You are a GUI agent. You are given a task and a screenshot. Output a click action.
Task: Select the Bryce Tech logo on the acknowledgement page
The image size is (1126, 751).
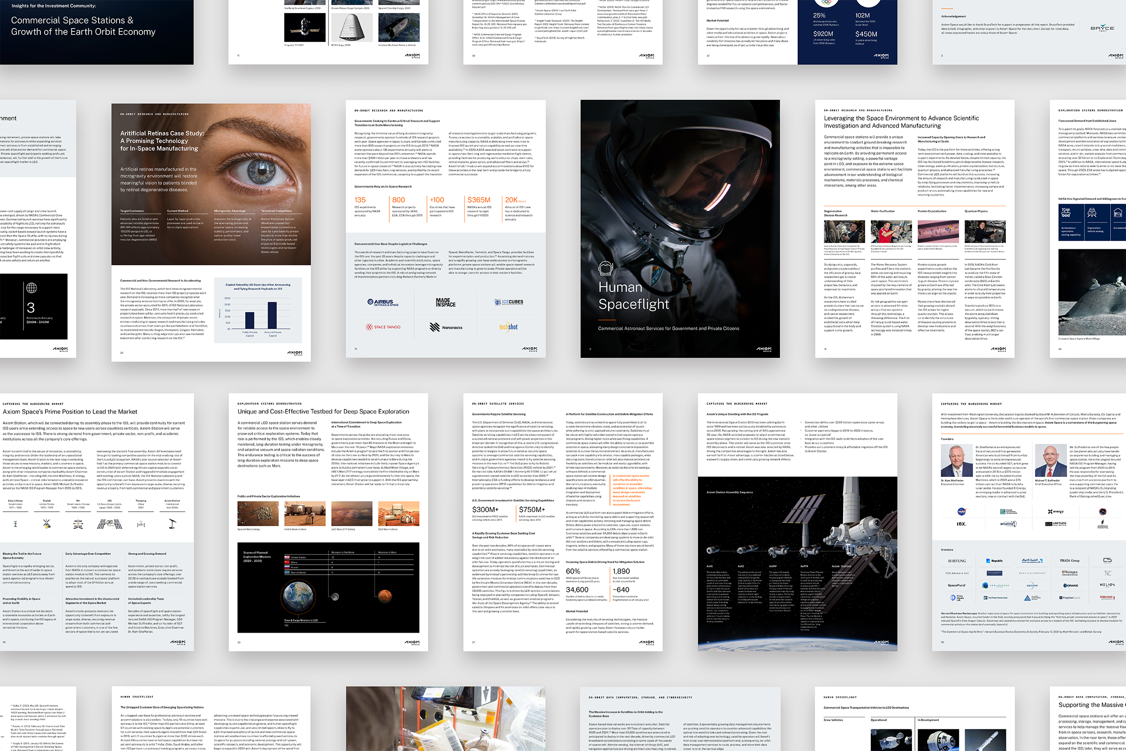pos(1103,28)
